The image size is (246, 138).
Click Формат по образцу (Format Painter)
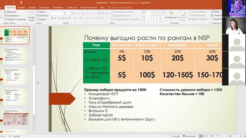pos(15,19)
